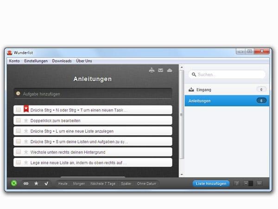Open the Über Uns menu

(x=84, y=61)
